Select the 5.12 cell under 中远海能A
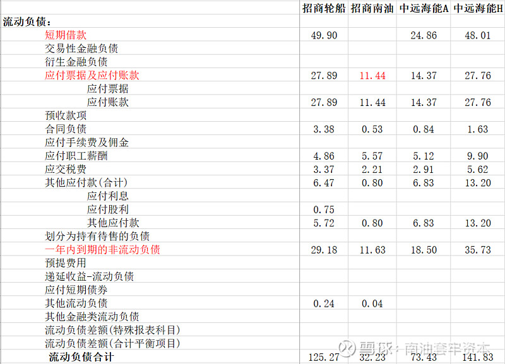 (424, 156)
